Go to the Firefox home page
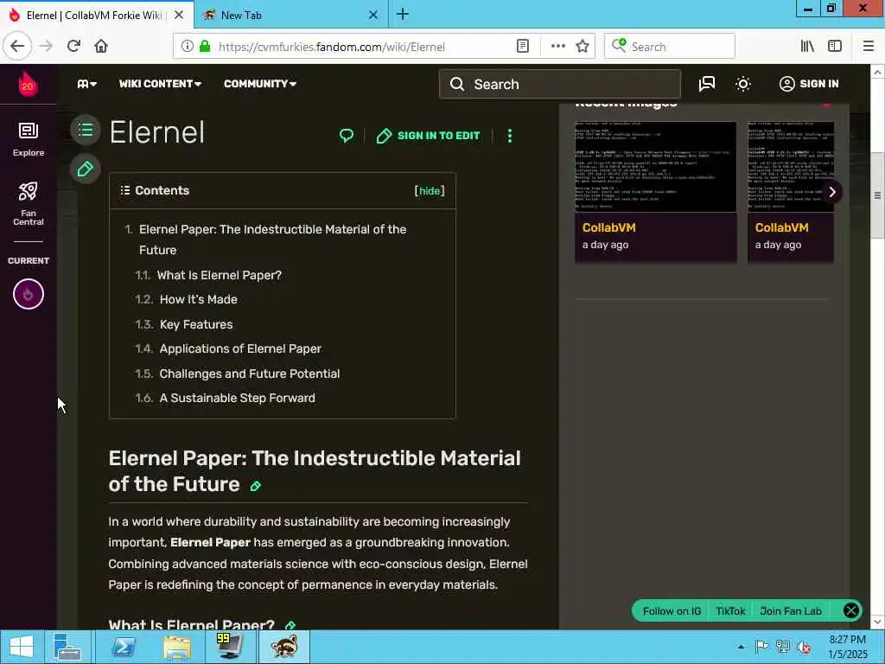The image size is (885, 664). pyautogui.click(x=101, y=47)
